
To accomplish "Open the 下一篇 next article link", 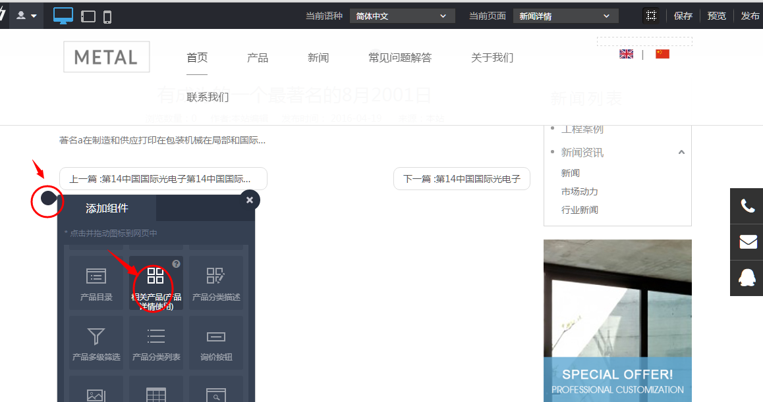I will (461, 178).
